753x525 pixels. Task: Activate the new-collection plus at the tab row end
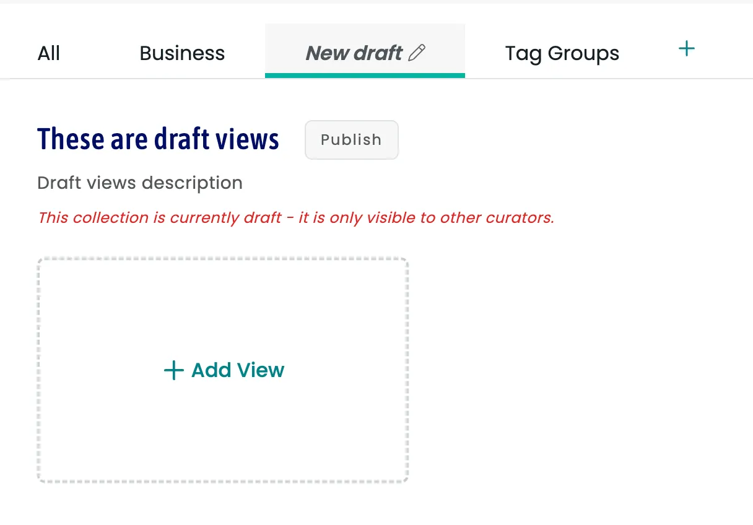click(686, 48)
